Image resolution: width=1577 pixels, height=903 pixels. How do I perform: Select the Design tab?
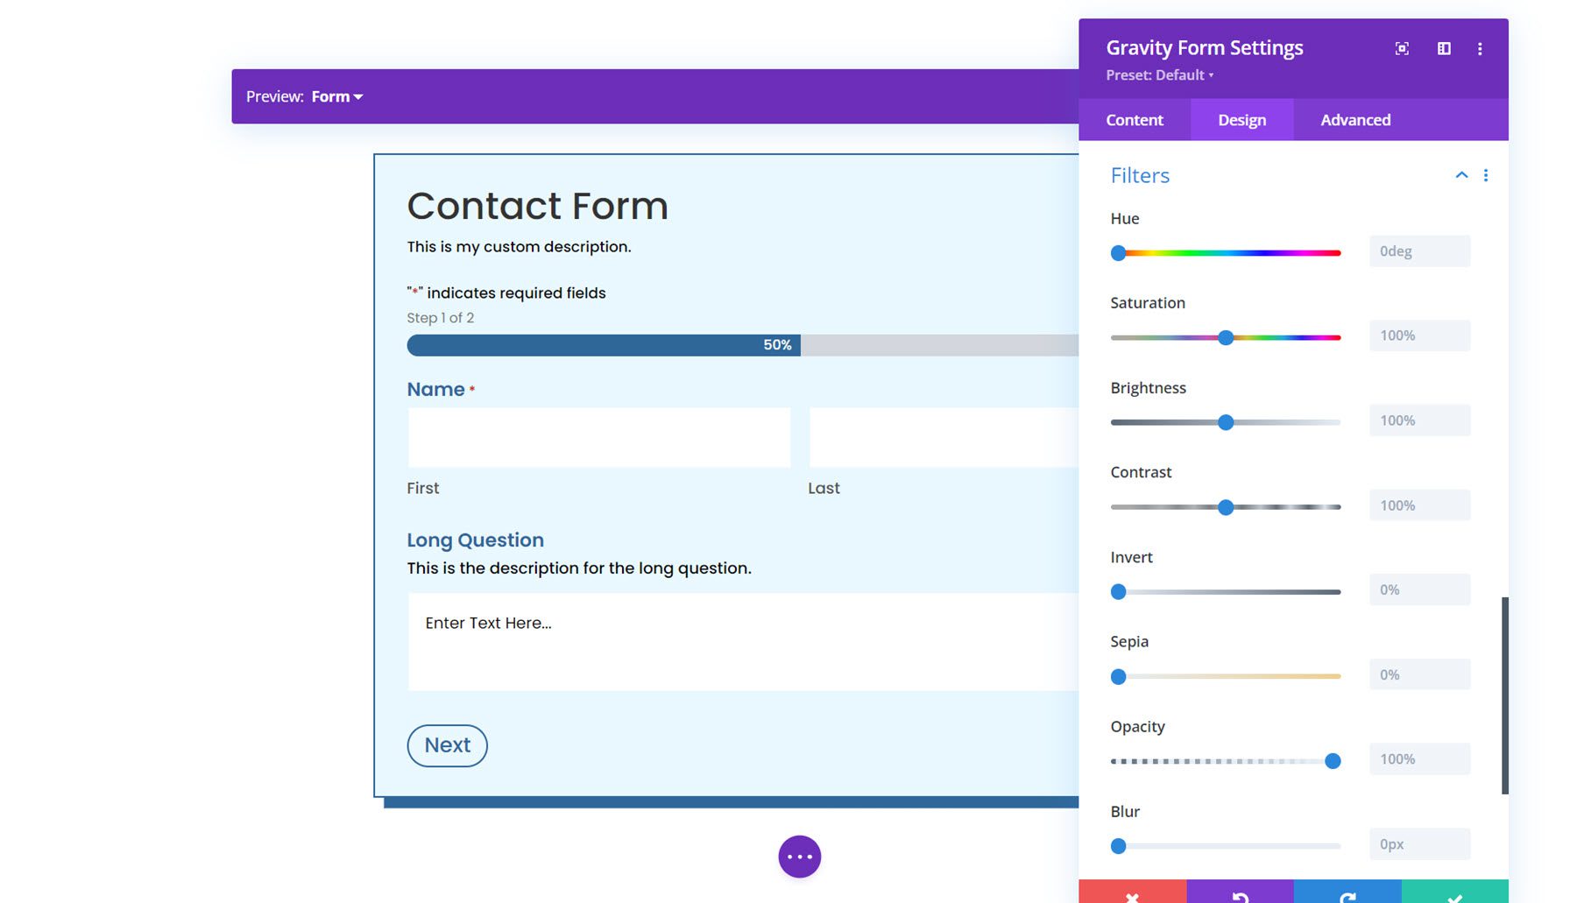click(1241, 120)
